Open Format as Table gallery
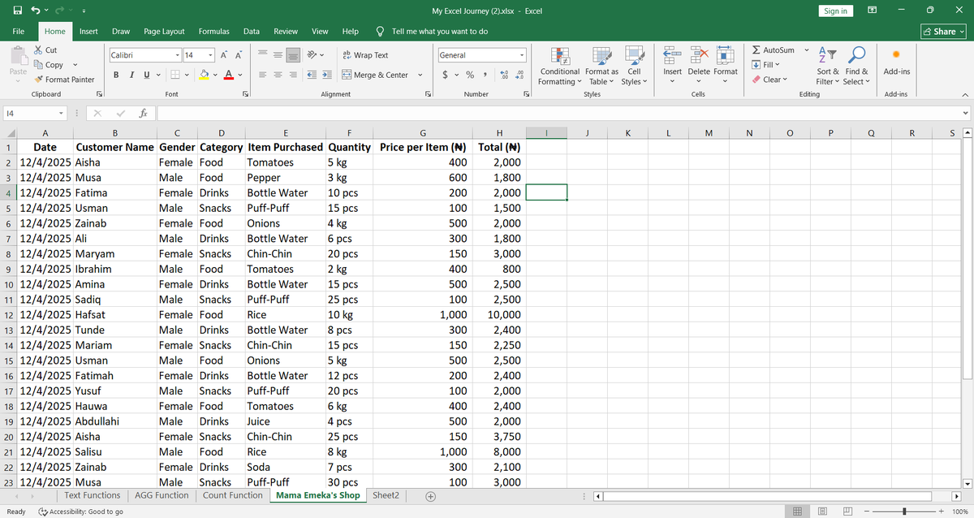 click(x=601, y=67)
